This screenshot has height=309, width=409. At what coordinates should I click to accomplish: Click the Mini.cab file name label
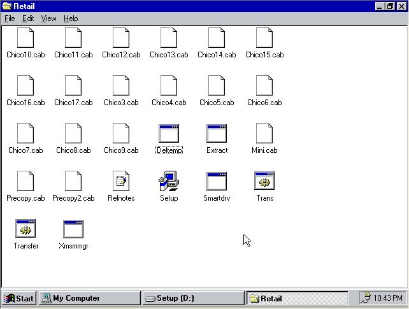(x=264, y=150)
